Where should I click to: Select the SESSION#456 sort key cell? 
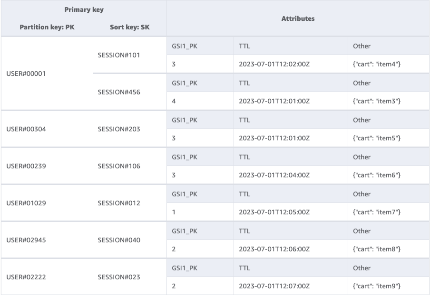pyautogui.click(x=119, y=92)
